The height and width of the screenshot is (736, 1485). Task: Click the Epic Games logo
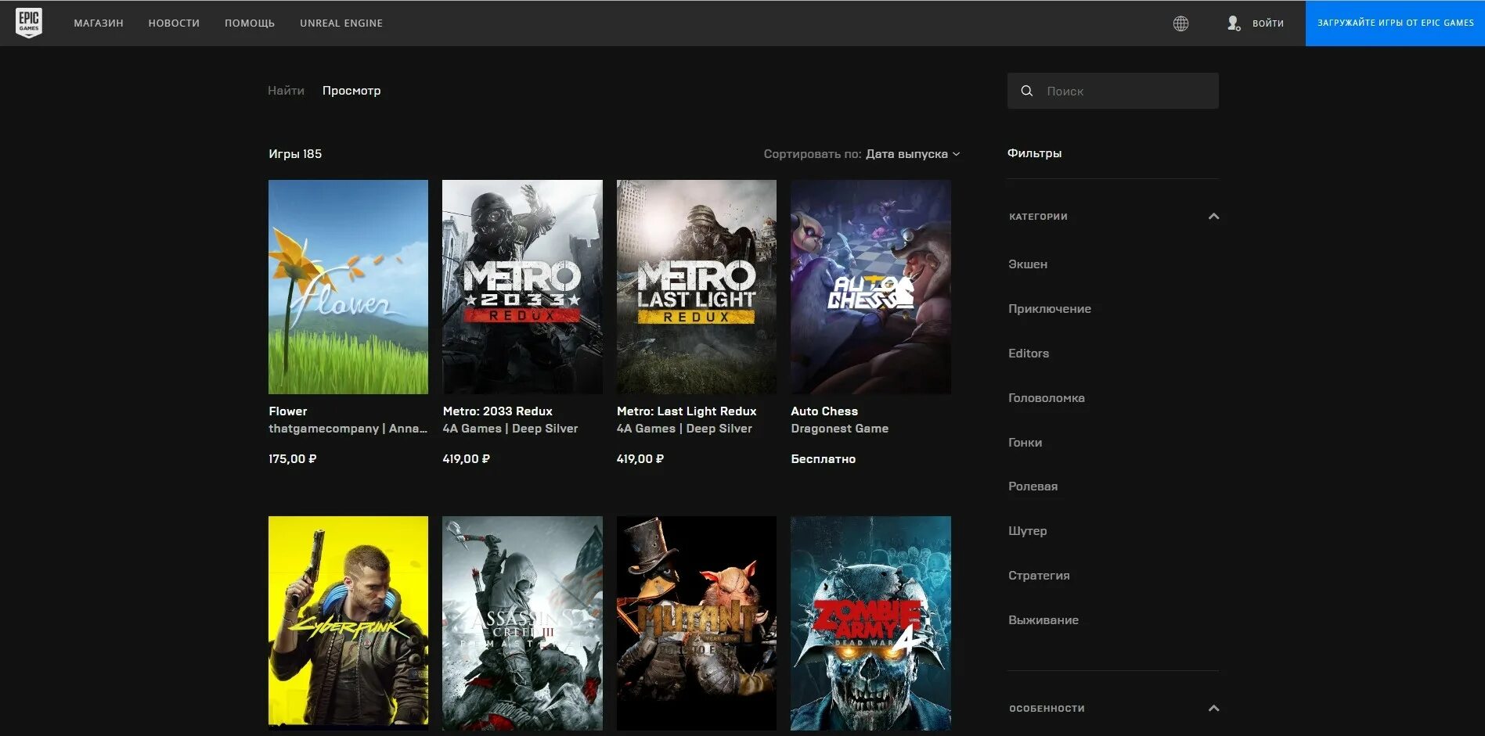29,23
